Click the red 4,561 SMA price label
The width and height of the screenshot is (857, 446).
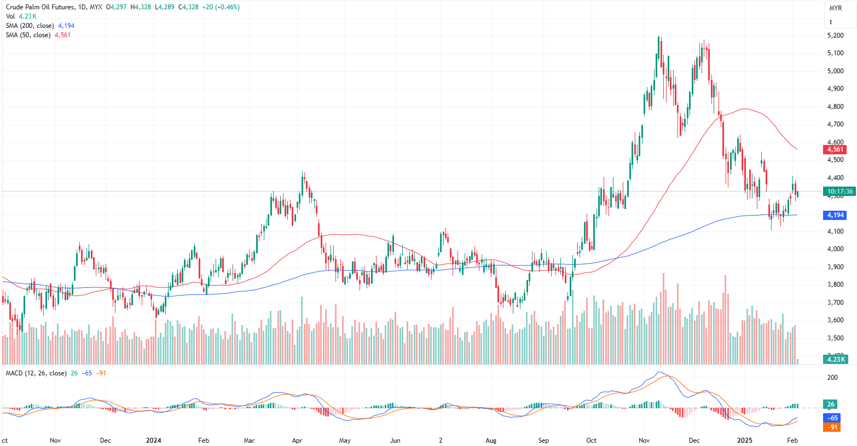point(835,149)
